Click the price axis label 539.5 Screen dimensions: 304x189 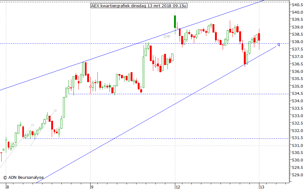pyautogui.click(x=297, y=20)
